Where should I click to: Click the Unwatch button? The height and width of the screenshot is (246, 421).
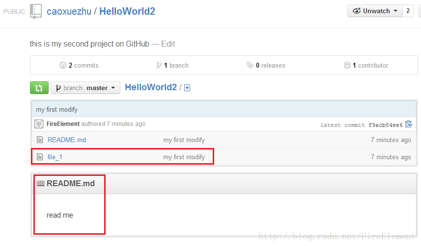tap(375, 11)
